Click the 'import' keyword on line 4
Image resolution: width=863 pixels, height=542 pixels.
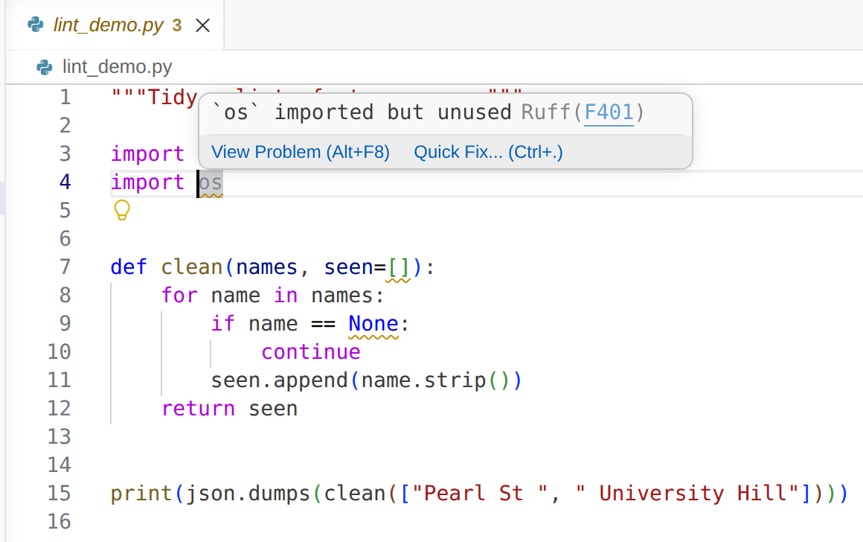[x=147, y=182]
